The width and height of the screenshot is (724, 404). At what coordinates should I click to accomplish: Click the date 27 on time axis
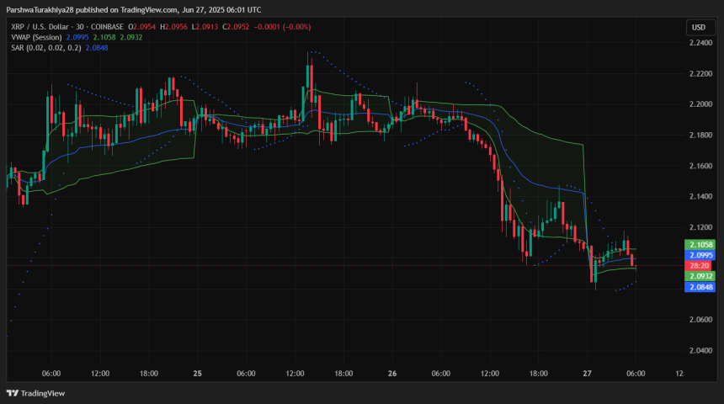[x=587, y=374]
